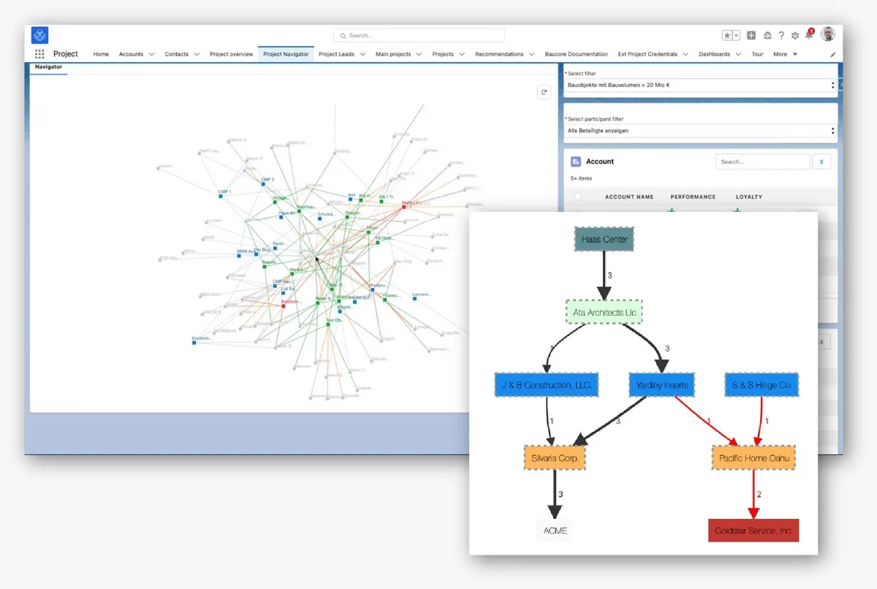Click the ACME node in diagram

[x=555, y=531]
